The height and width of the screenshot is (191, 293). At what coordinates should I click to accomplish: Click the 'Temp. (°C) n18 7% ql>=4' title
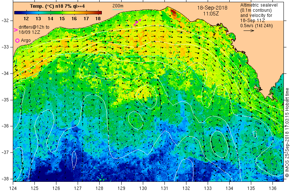[58, 6]
